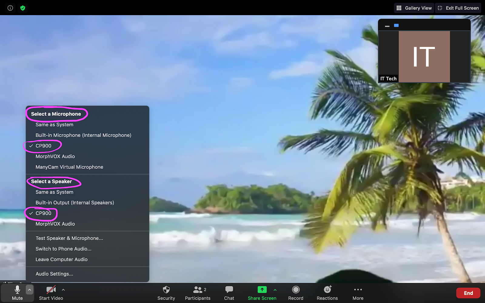Click the blue thumbnail view icon

pos(396,25)
